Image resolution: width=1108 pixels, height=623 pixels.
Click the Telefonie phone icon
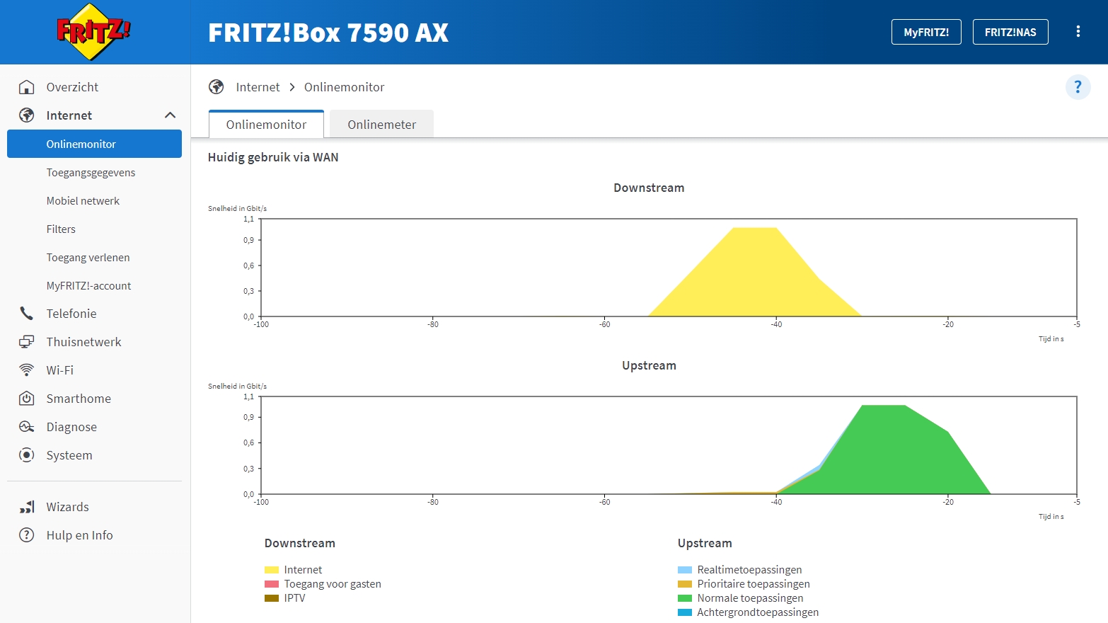pyautogui.click(x=27, y=314)
